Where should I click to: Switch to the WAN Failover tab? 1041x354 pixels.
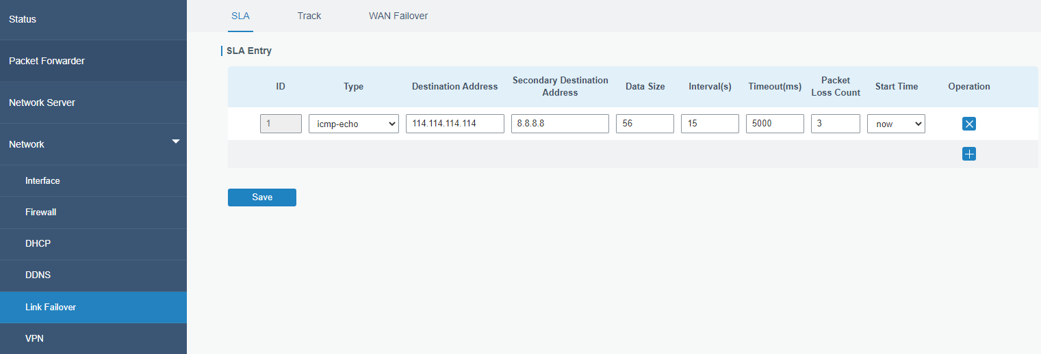coord(398,16)
